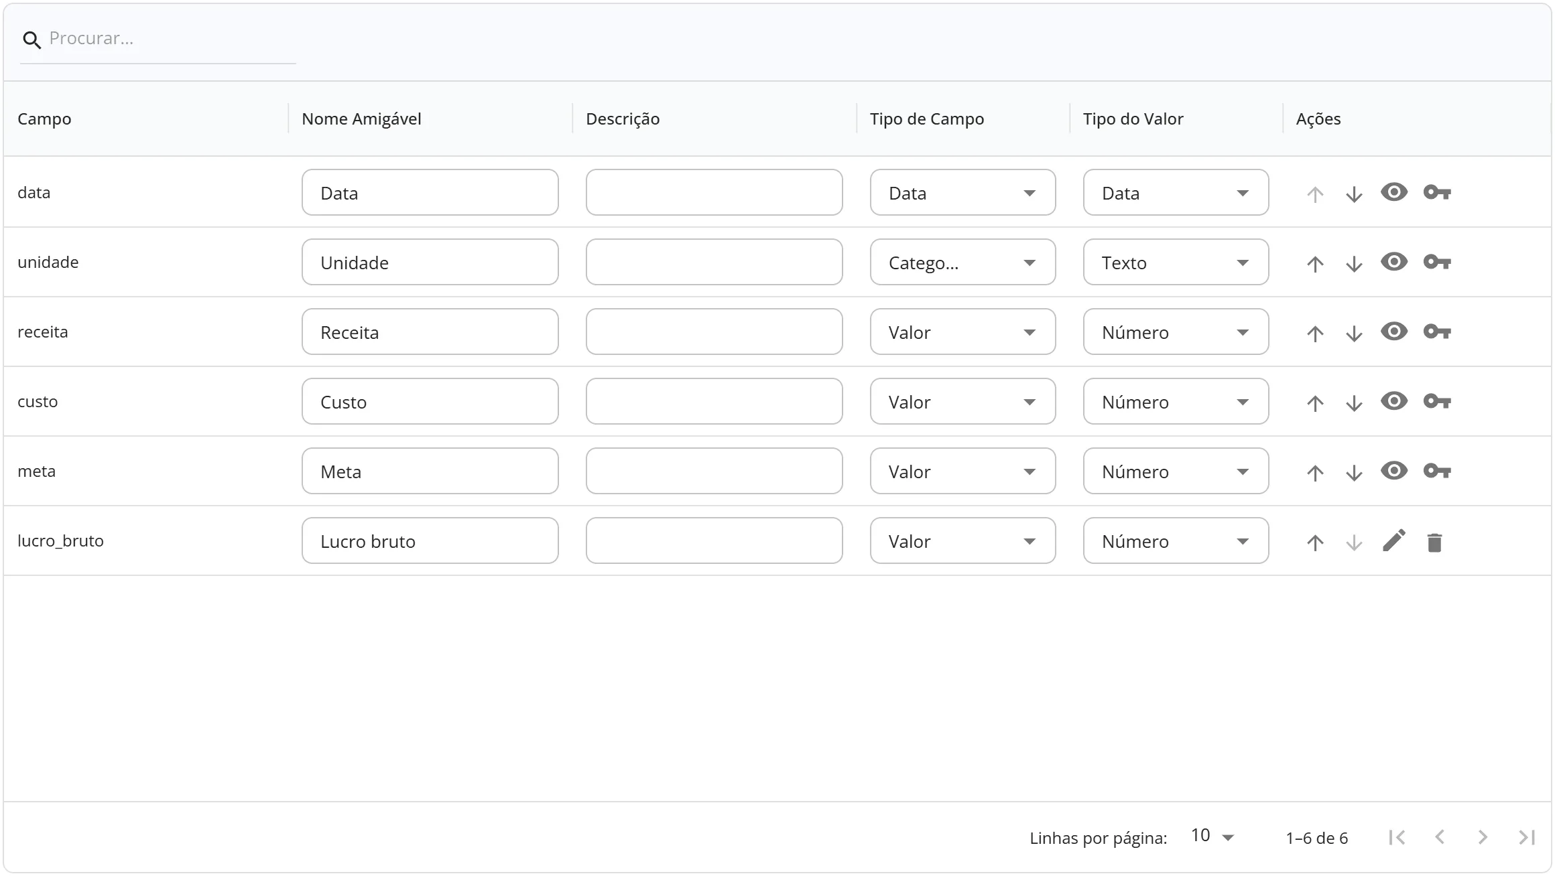Edit the lucro_bruto field with pencil icon
This screenshot has height=876, width=1555.
click(x=1394, y=540)
